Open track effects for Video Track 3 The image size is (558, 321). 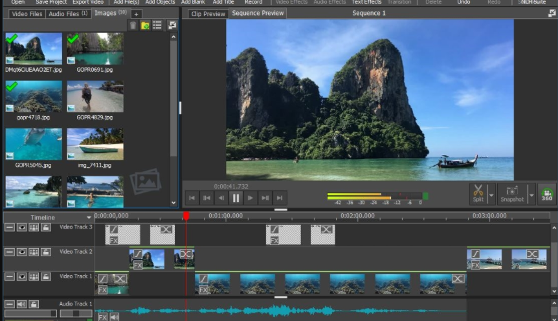pos(34,227)
